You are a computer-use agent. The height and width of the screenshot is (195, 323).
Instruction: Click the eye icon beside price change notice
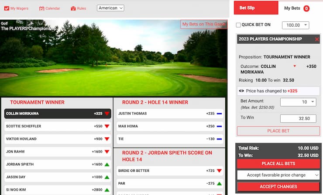pyautogui.click(x=241, y=91)
